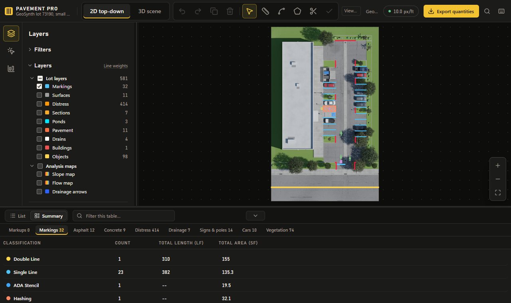
Task: Zoom out with the minus button
Action: tap(498, 179)
